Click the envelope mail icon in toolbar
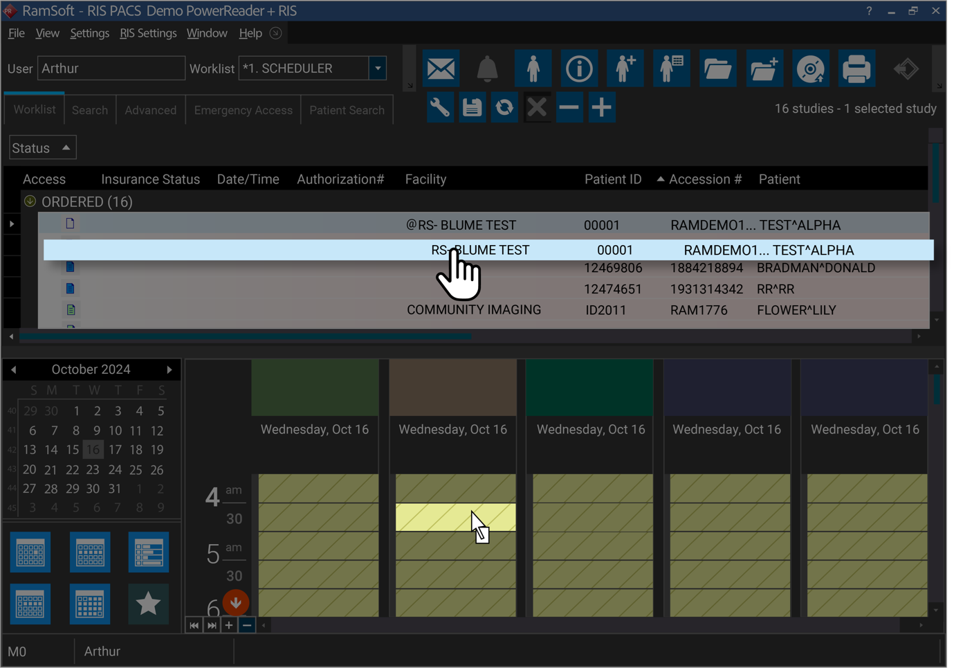The height and width of the screenshot is (668, 954). pyautogui.click(x=441, y=69)
